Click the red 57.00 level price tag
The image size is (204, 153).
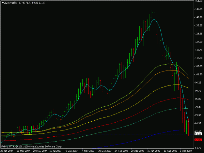click(x=198, y=140)
